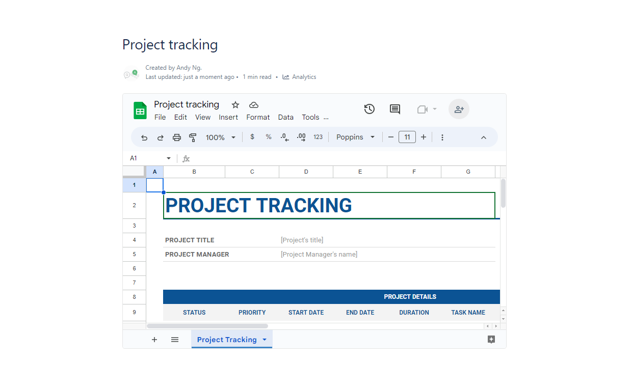Add a new sheet with plus icon
632x390 pixels.
(x=154, y=340)
